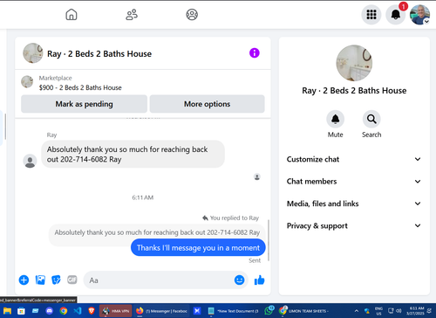The image size is (436, 318).
Task: Open Visual Studio Code taskbar icon
Action: tap(78, 311)
